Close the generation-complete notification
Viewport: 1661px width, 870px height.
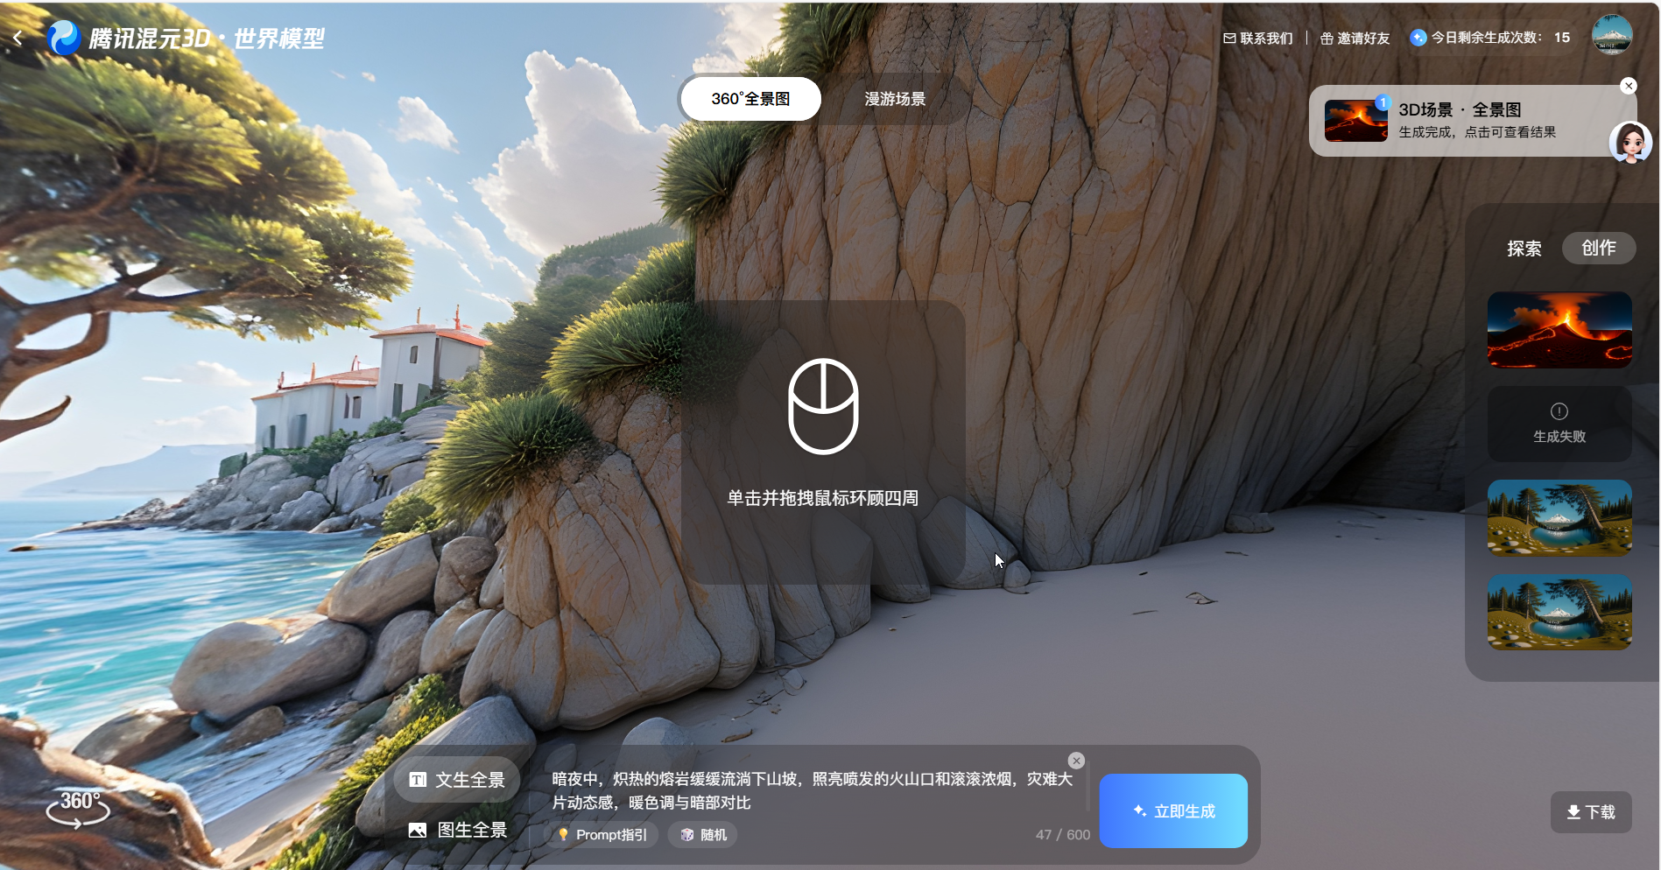[x=1629, y=86]
